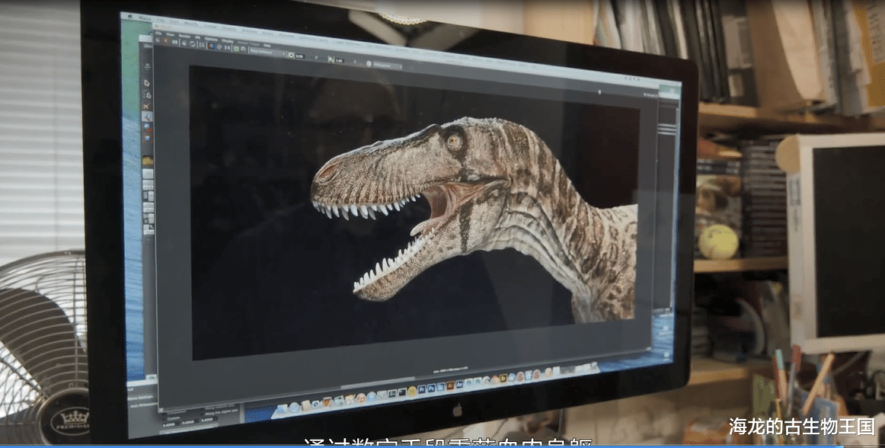Choose the single-pane layout icon in toolbox

coord(149,174)
